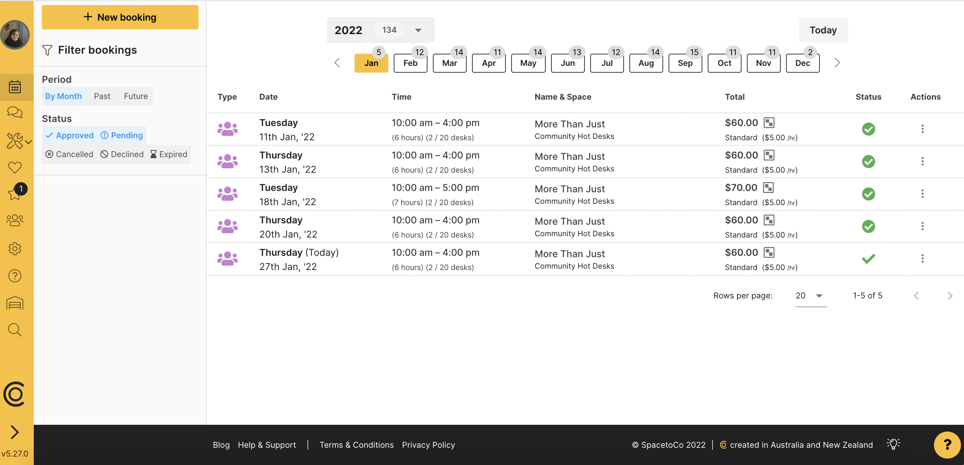Open the Terms & Conditions link
The height and width of the screenshot is (465, 964).
(x=356, y=445)
